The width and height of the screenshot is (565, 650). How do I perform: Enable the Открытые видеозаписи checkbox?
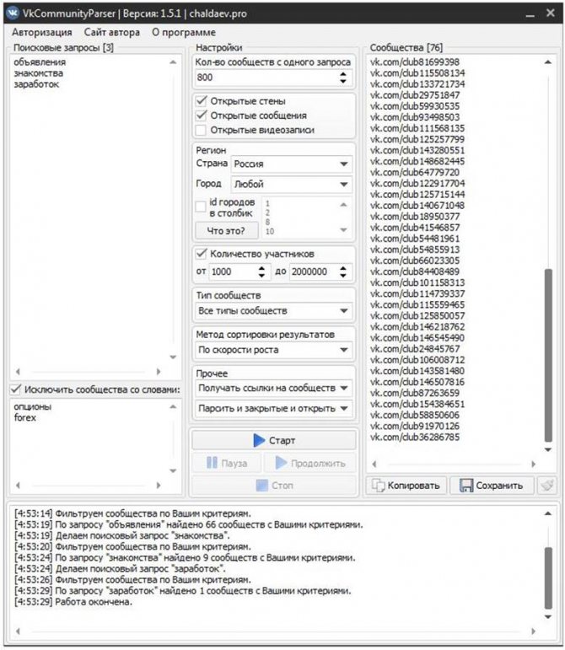point(202,130)
